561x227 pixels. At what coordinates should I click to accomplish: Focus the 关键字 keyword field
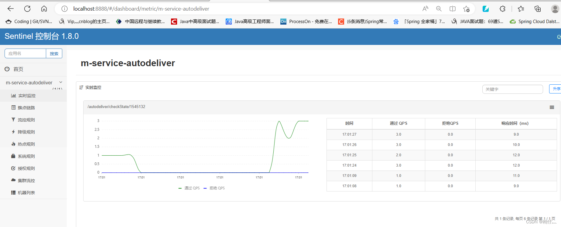(x=513, y=89)
